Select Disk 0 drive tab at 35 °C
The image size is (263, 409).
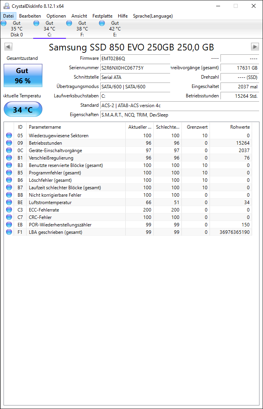(17, 29)
